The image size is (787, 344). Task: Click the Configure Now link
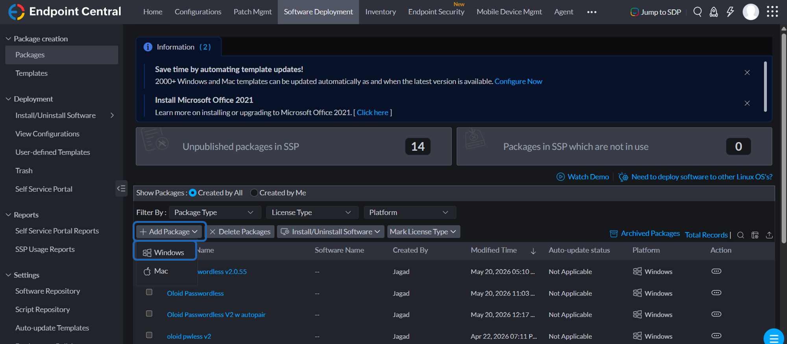(518, 81)
